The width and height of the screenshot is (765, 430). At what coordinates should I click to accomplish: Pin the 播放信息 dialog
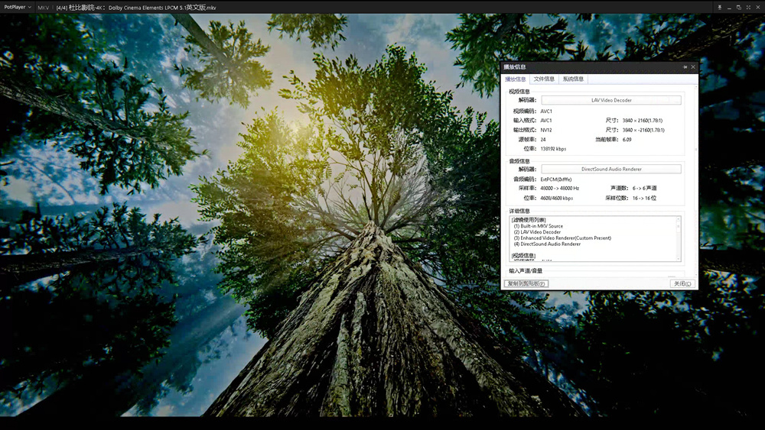click(685, 66)
